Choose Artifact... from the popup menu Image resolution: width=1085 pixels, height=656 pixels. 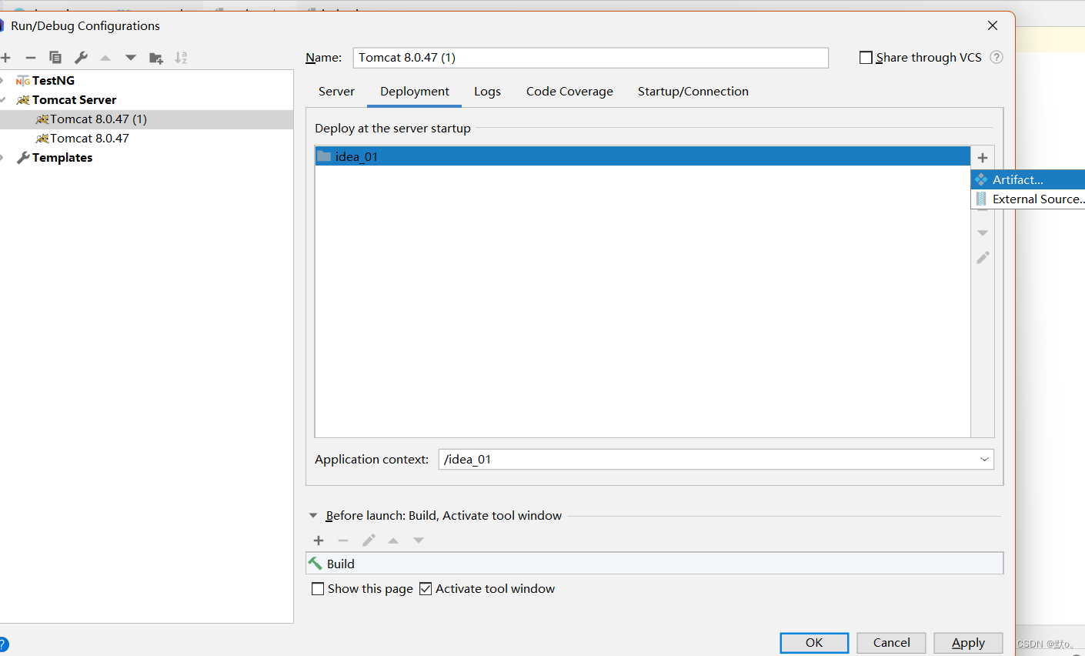1028,179
